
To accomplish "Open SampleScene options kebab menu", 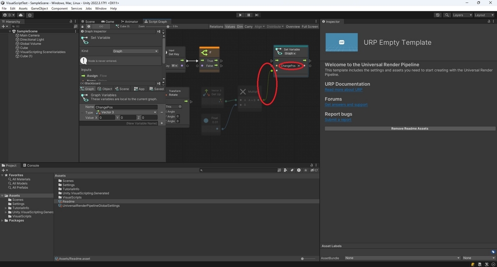I will click(x=75, y=31).
